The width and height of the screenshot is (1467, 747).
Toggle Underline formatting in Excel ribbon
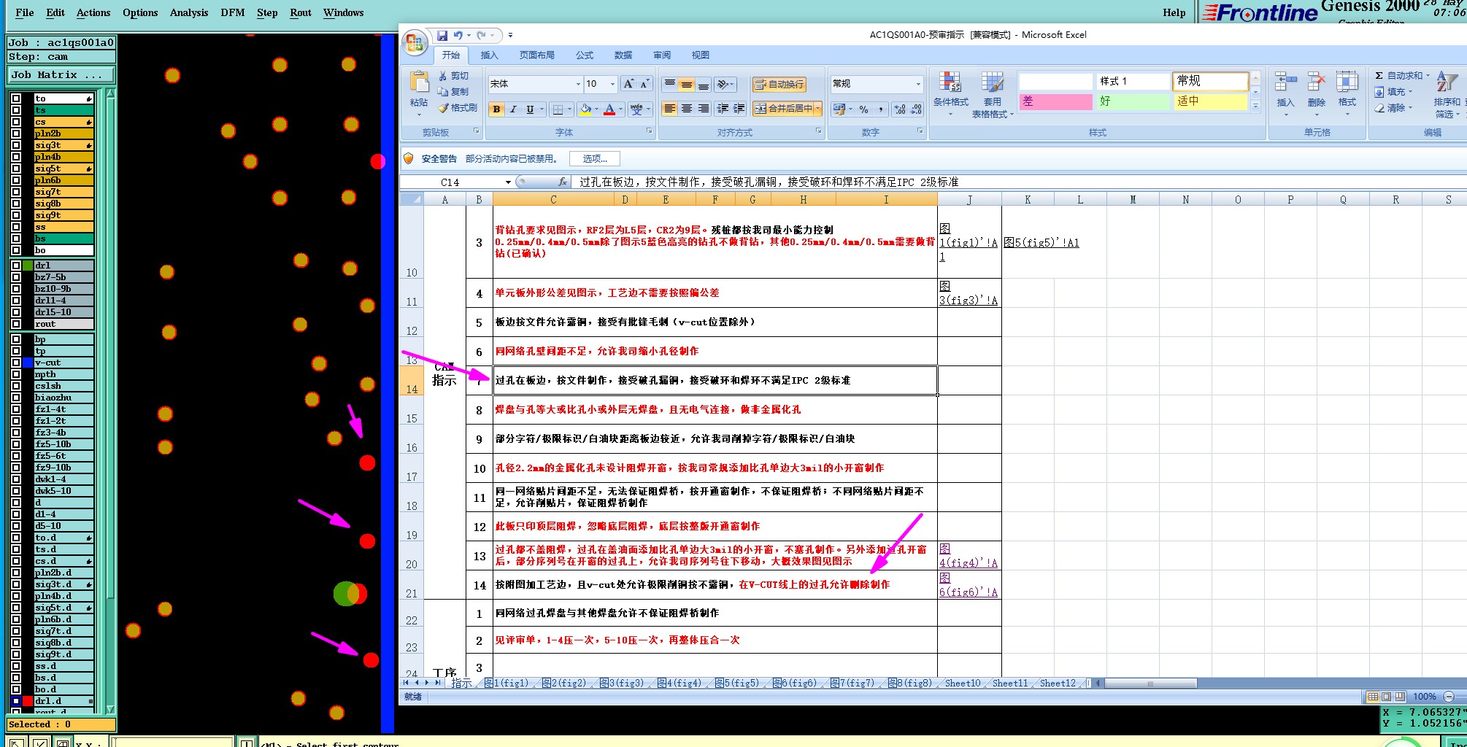pos(530,109)
